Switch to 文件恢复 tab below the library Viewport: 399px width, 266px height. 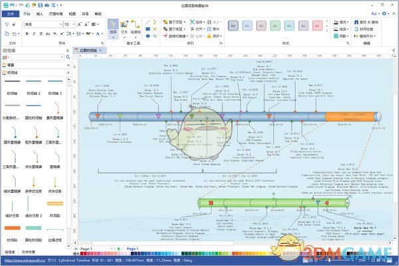pos(29,252)
